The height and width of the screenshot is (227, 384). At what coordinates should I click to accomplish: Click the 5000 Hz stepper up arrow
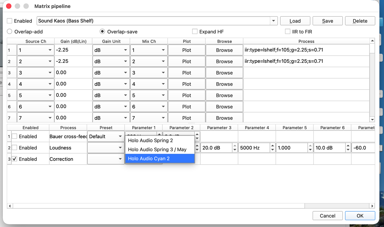coord(272,146)
